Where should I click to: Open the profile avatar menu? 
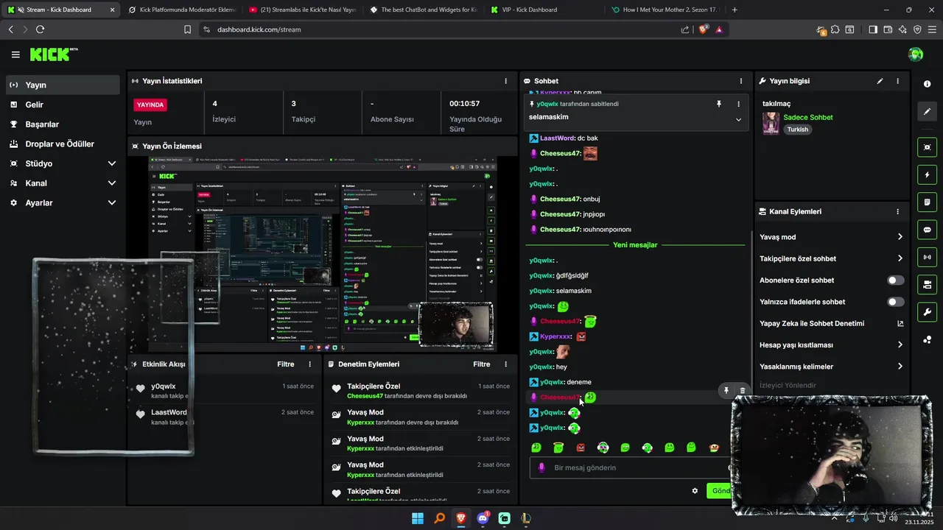(x=916, y=54)
